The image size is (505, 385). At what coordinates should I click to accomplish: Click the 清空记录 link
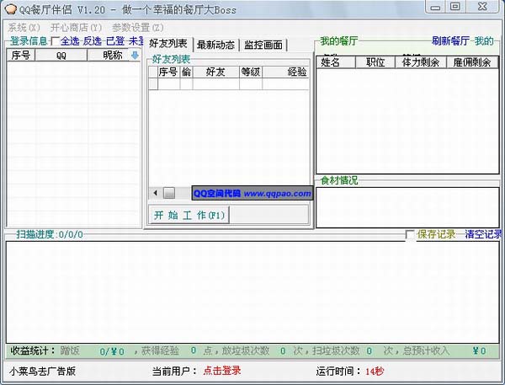click(483, 234)
